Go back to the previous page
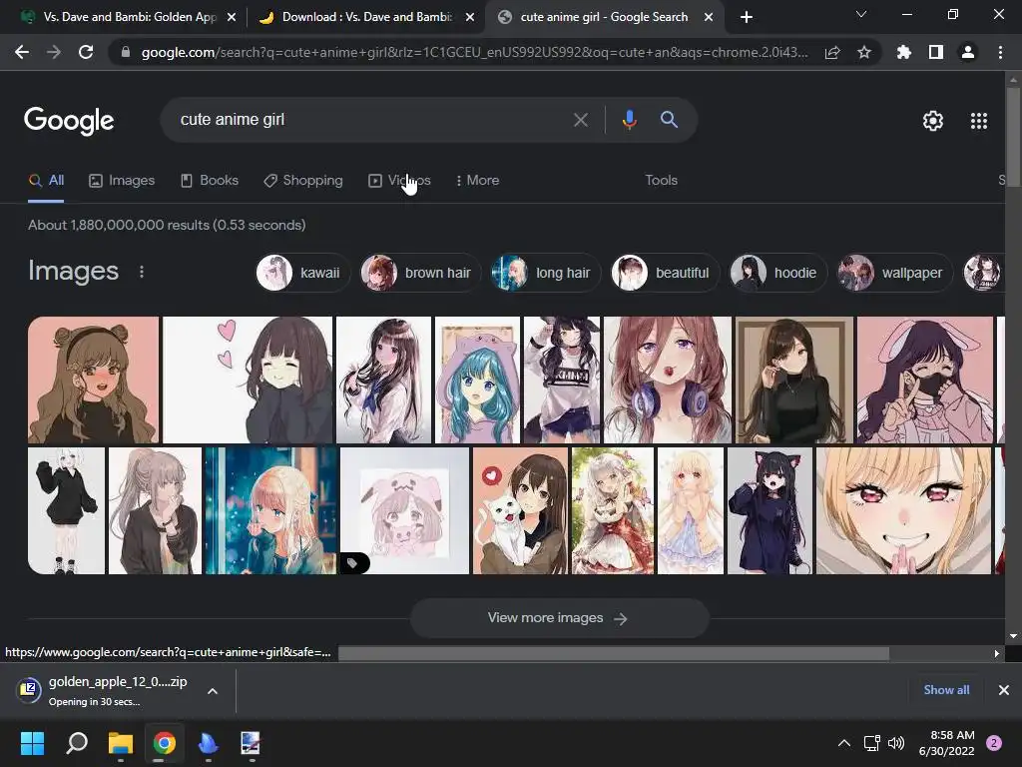Image resolution: width=1022 pixels, height=767 pixels. pos(22,52)
